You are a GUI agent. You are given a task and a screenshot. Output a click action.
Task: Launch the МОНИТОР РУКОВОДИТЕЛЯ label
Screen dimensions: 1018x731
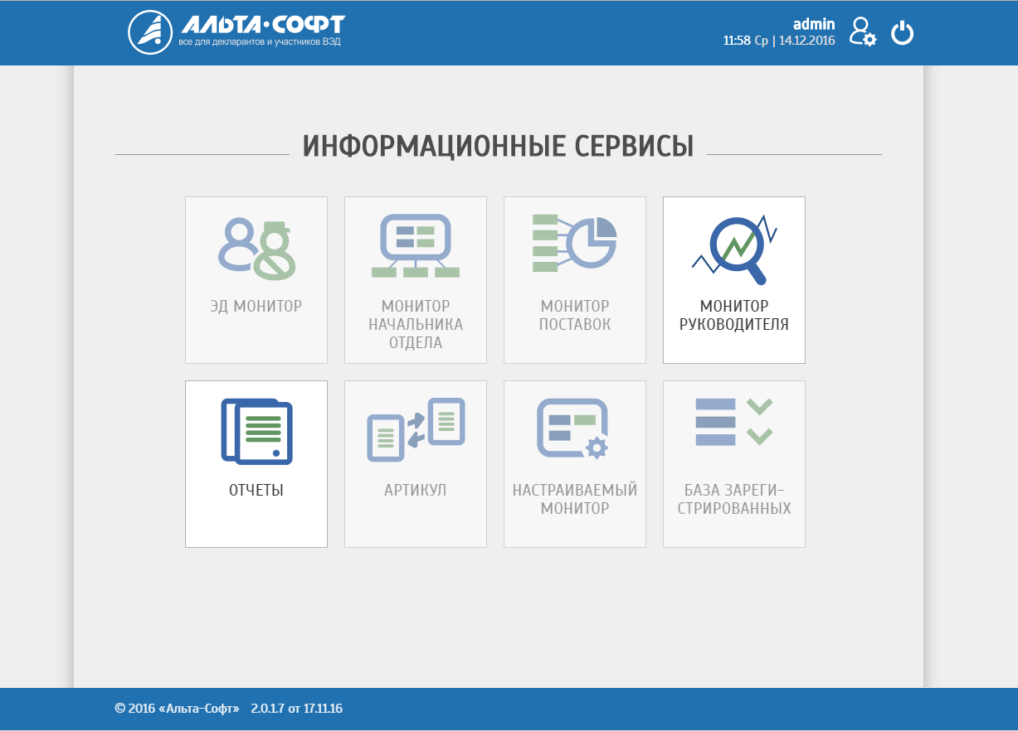[x=734, y=316]
